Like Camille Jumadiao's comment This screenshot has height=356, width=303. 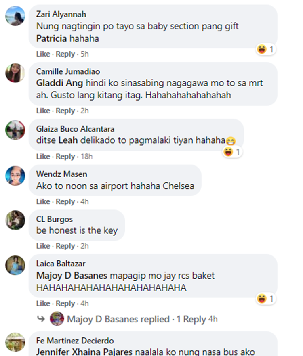click(43, 111)
